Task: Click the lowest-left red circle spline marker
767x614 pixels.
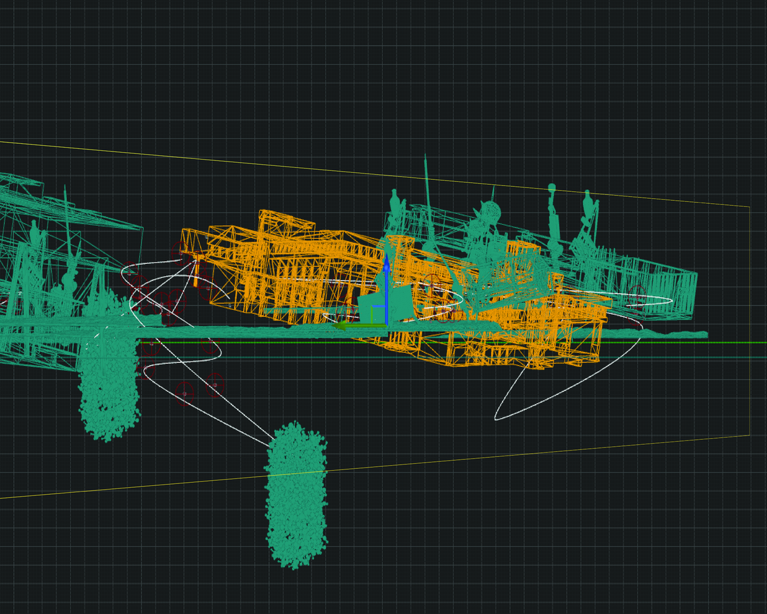Action: click(184, 393)
